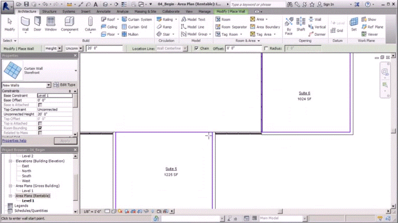The image size is (398, 223).
Task: Select the Window tool
Action: point(51,25)
